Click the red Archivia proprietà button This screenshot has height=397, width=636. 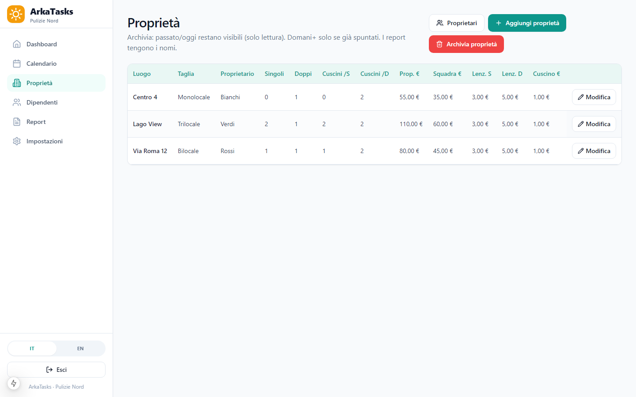(x=466, y=44)
